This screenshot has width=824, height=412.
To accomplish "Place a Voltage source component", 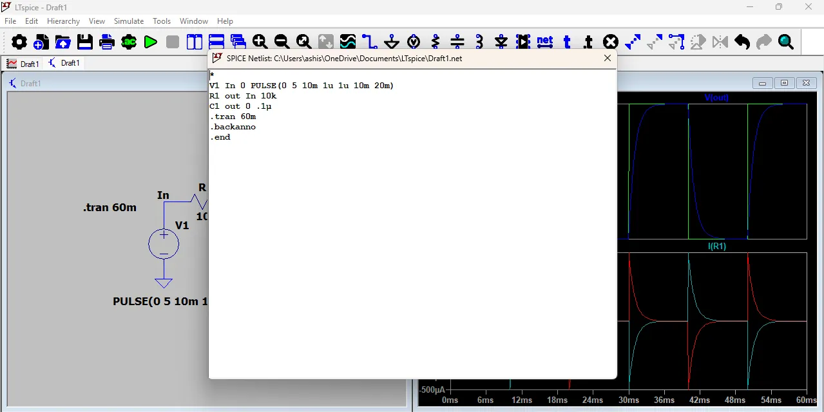I will coord(414,42).
